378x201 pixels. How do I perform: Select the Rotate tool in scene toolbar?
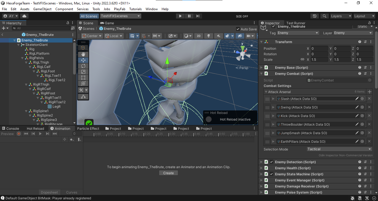(83, 66)
